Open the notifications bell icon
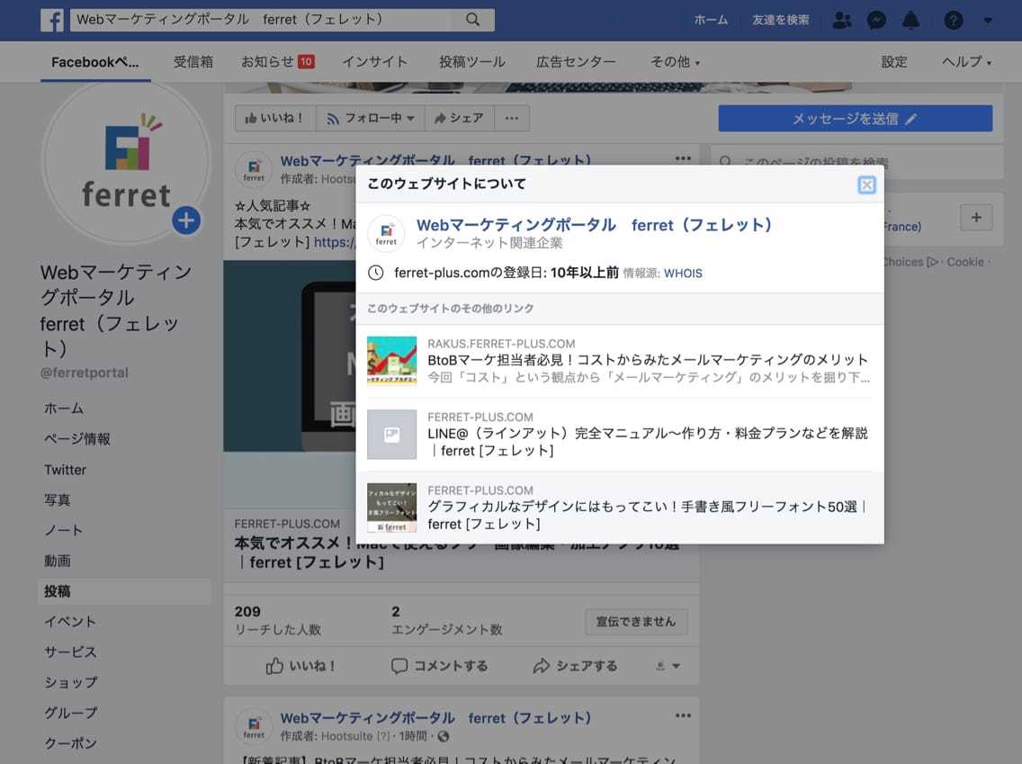The width and height of the screenshot is (1022, 764). click(x=910, y=20)
